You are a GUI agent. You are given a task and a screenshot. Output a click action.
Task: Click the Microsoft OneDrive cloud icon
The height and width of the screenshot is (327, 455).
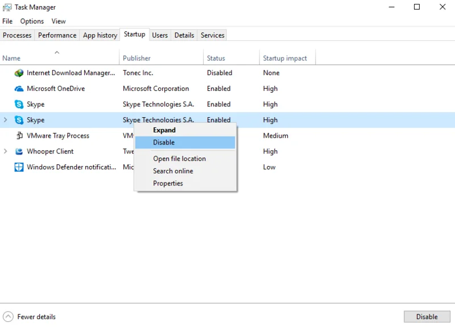click(19, 89)
